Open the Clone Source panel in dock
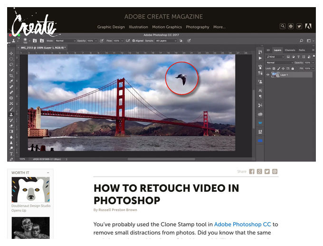 tap(260, 82)
